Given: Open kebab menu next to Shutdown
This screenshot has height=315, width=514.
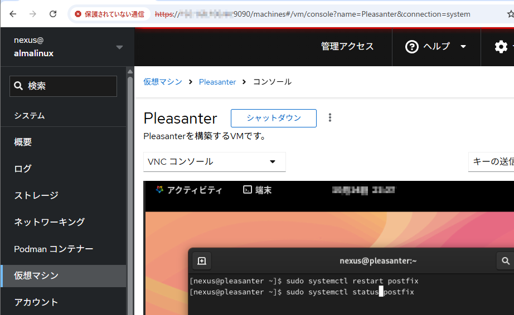Looking at the screenshot, I should (x=330, y=117).
